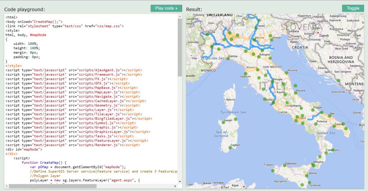
Task: Click the 'var pOMap' code line
Action: [78, 167]
